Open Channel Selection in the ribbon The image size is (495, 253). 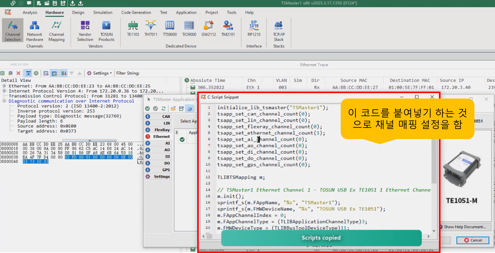pos(13,31)
